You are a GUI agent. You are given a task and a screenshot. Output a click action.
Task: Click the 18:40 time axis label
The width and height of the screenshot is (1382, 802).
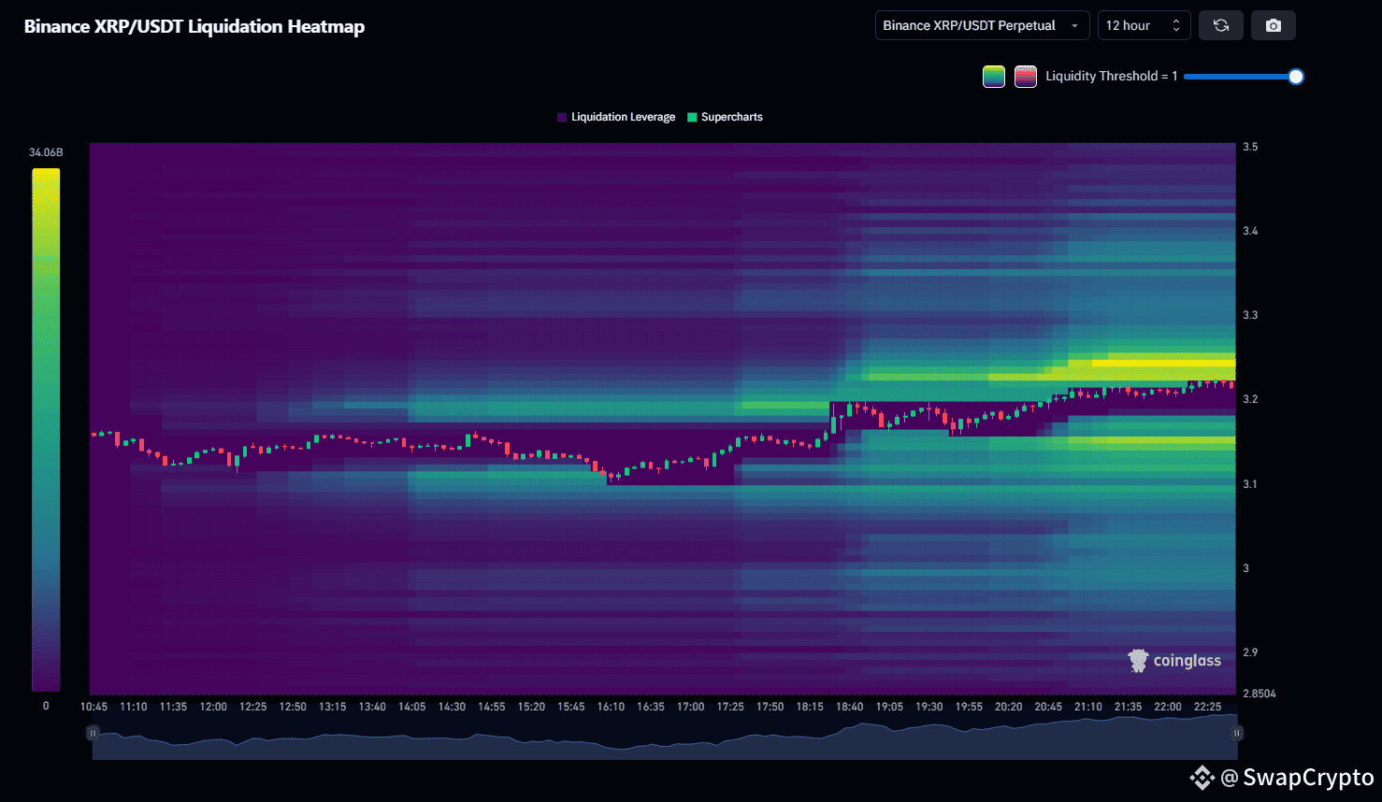[850, 707]
